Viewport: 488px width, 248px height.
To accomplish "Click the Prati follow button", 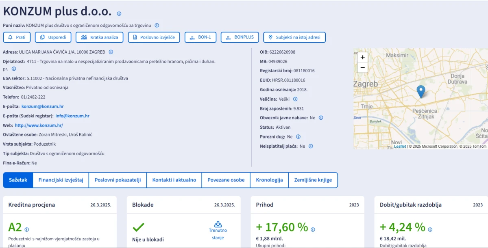I will point(17,37).
